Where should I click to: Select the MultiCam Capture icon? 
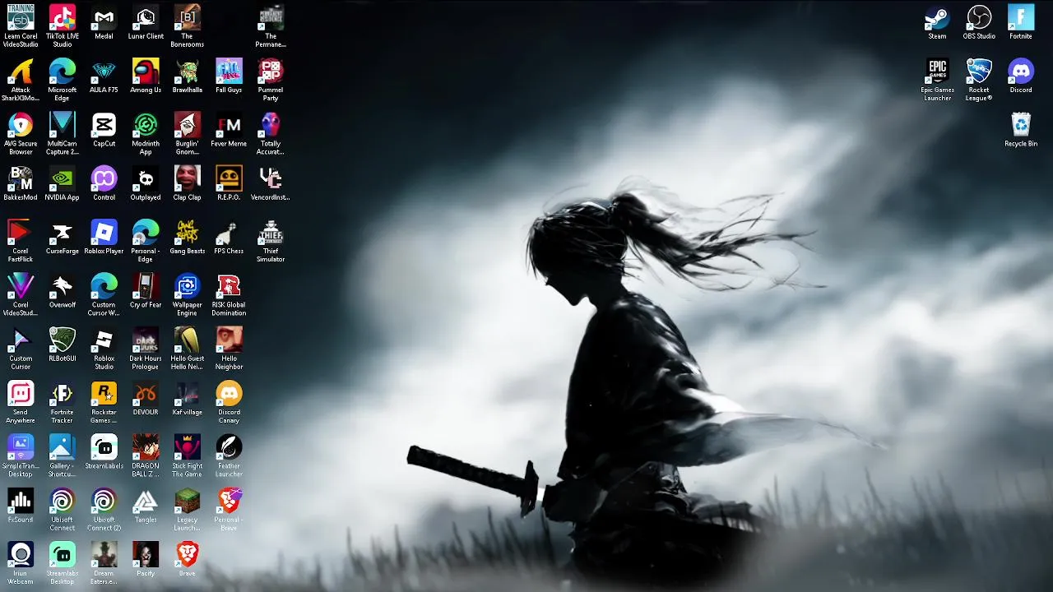[63, 133]
